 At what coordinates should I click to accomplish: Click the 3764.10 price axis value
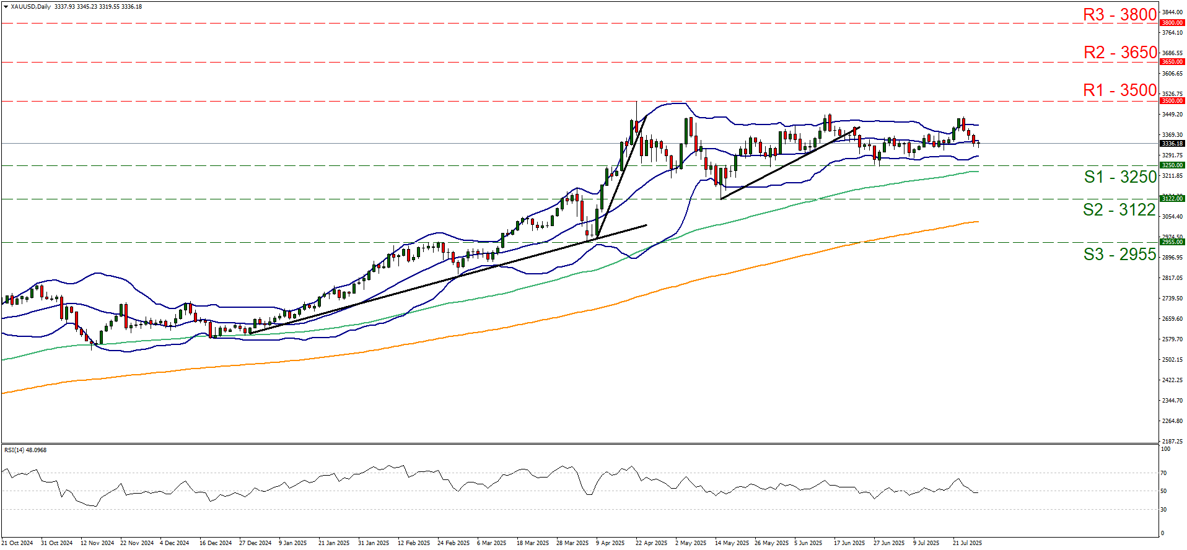click(1172, 32)
